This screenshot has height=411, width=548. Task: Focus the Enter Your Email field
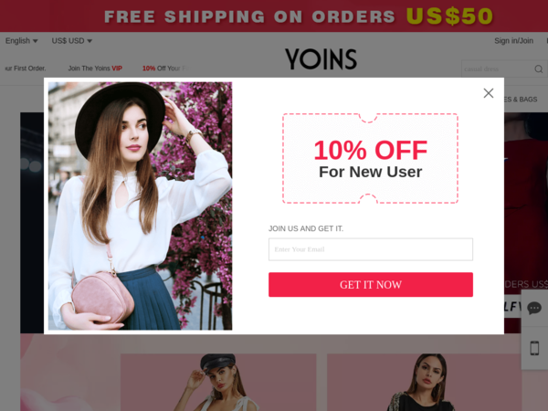point(371,249)
